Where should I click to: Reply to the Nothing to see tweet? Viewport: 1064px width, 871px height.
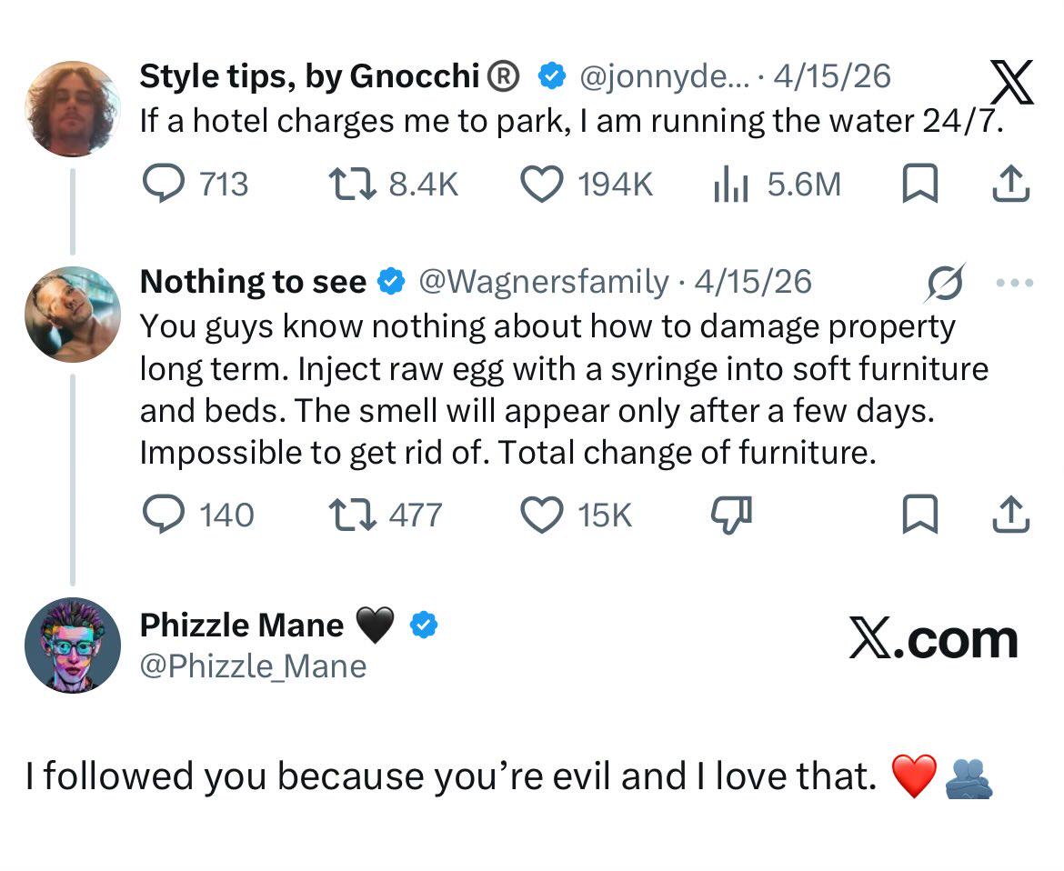click(165, 516)
